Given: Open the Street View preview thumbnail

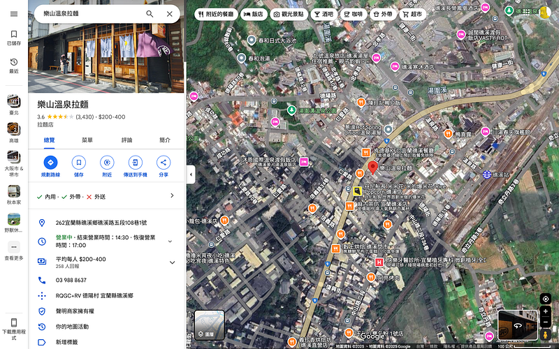Looking at the screenshot, I should point(518,325).
